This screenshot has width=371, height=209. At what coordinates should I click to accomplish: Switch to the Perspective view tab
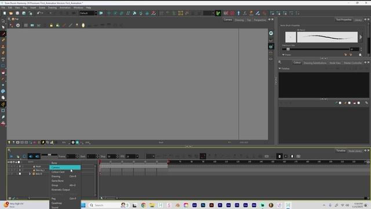click(260, 20)
